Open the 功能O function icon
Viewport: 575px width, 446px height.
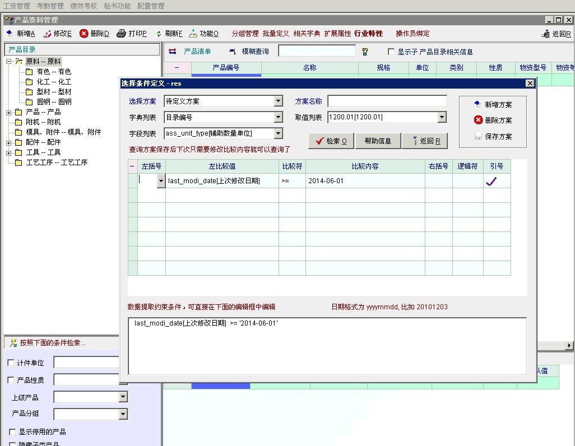(193, 34)
